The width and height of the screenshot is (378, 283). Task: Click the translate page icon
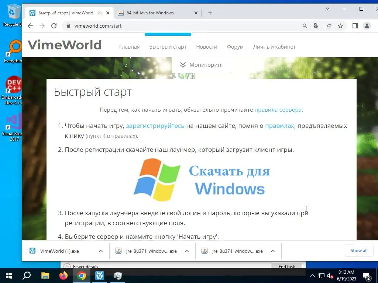(316, 26)
